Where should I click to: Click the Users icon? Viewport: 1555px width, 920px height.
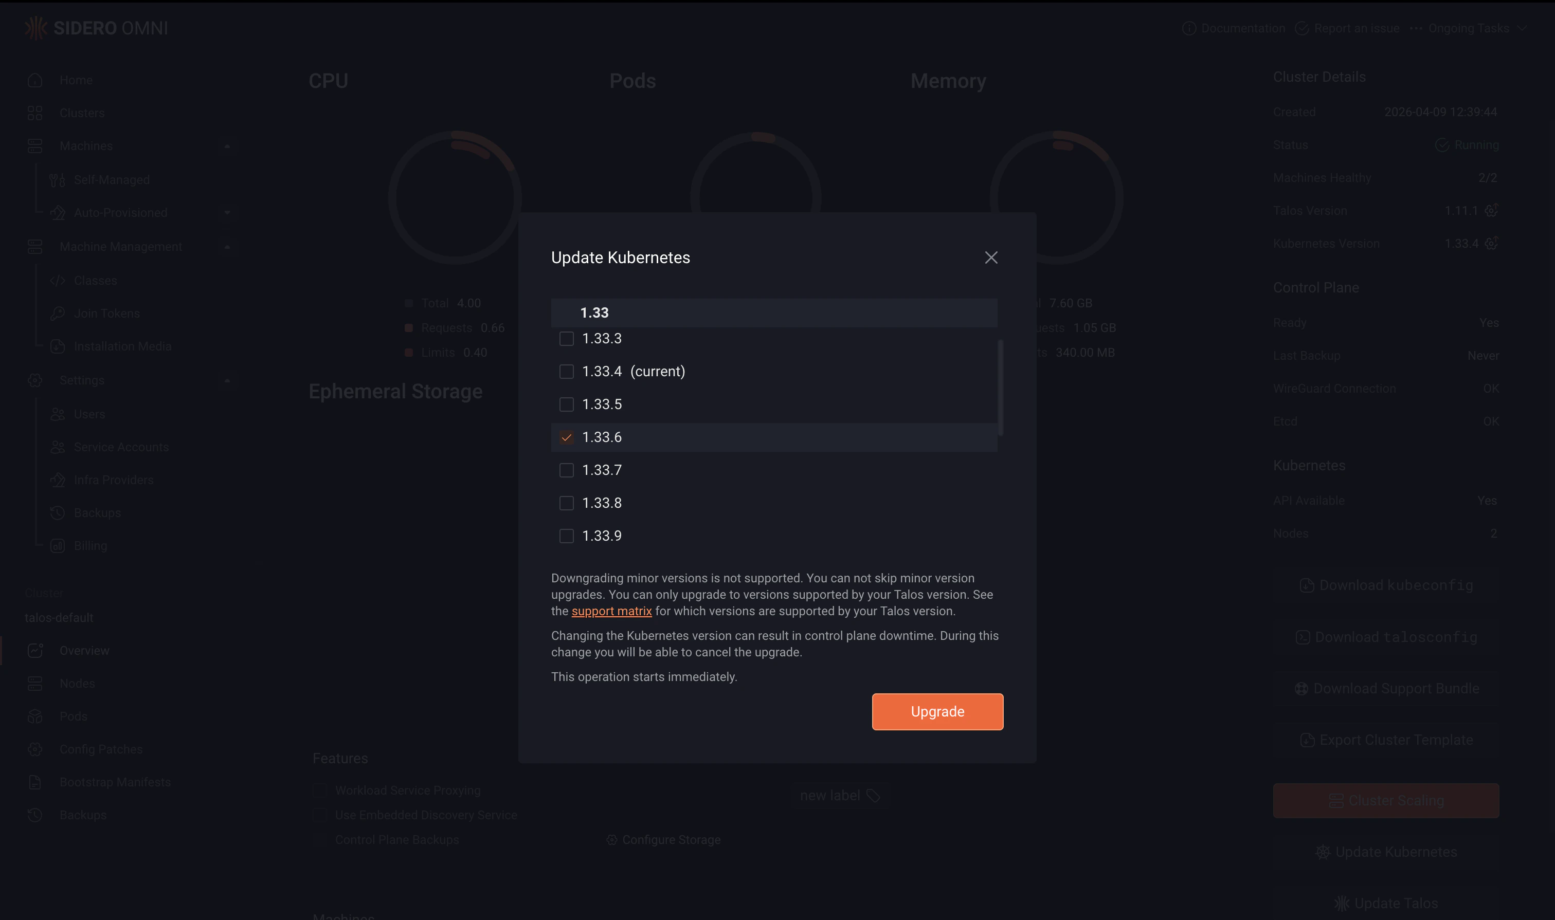[57, 414]
